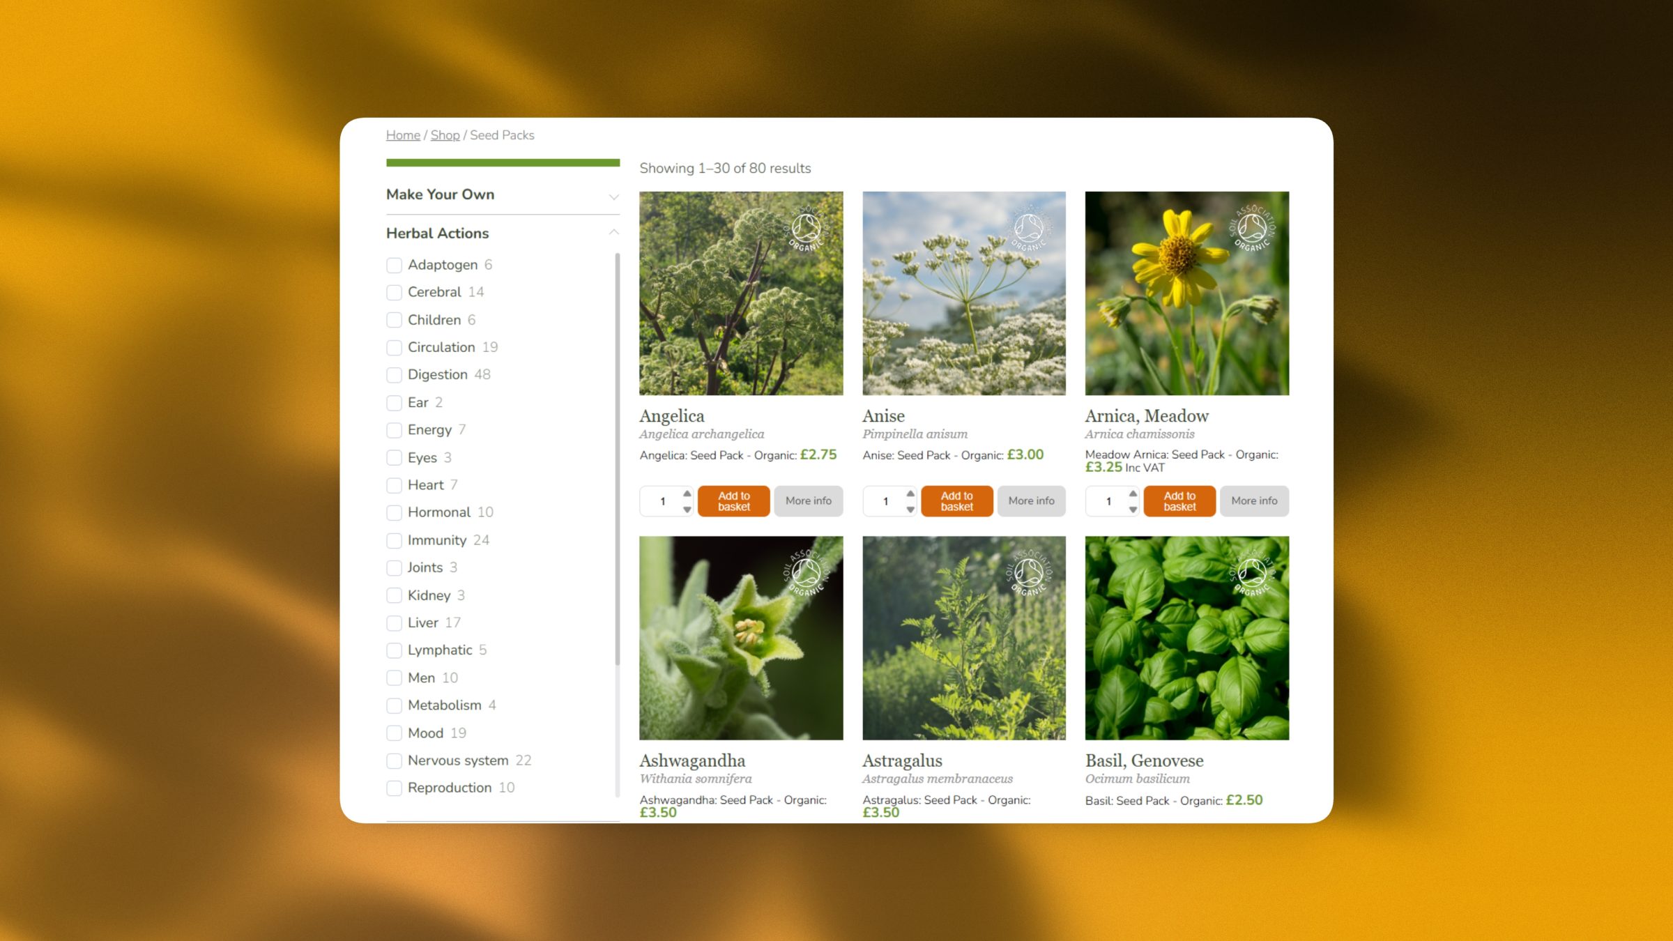Tick the Adaptogen filter checkbox

[x=394, y=266]
